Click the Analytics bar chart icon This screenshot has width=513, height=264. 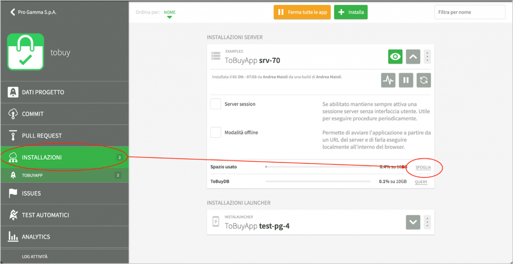tap(13, 236)
